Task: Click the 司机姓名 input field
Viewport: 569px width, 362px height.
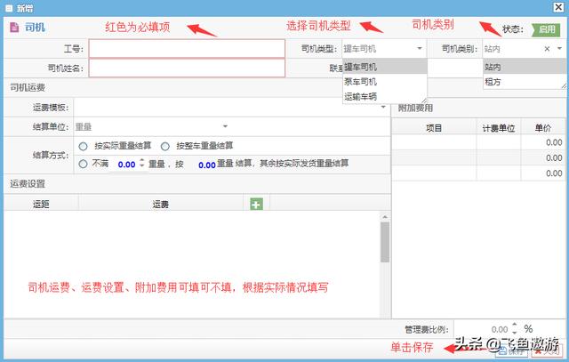Action: (187, 68)
